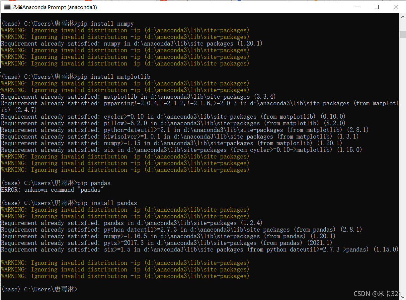Click the scrollbar down arrow

tap(403, 296)
